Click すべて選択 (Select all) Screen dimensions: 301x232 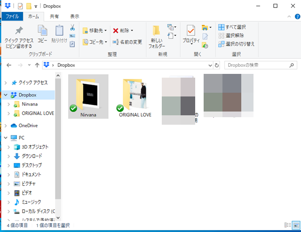tap(232, 27)
